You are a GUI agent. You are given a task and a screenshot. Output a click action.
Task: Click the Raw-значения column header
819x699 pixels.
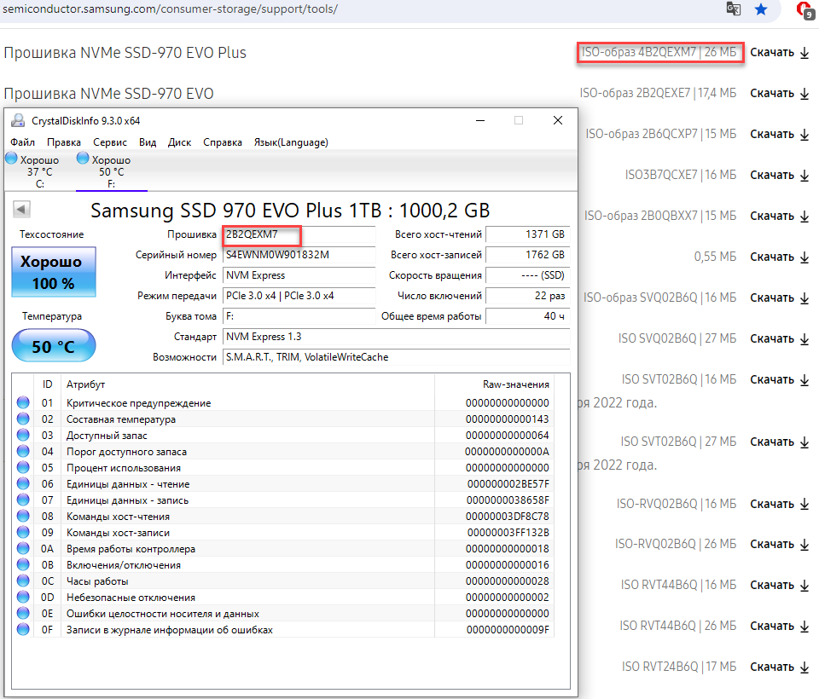coord(515,384)
